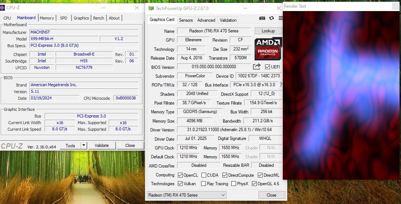Click the X99-MR9A-H model value
401x204 pixels.
coord(64,39)
